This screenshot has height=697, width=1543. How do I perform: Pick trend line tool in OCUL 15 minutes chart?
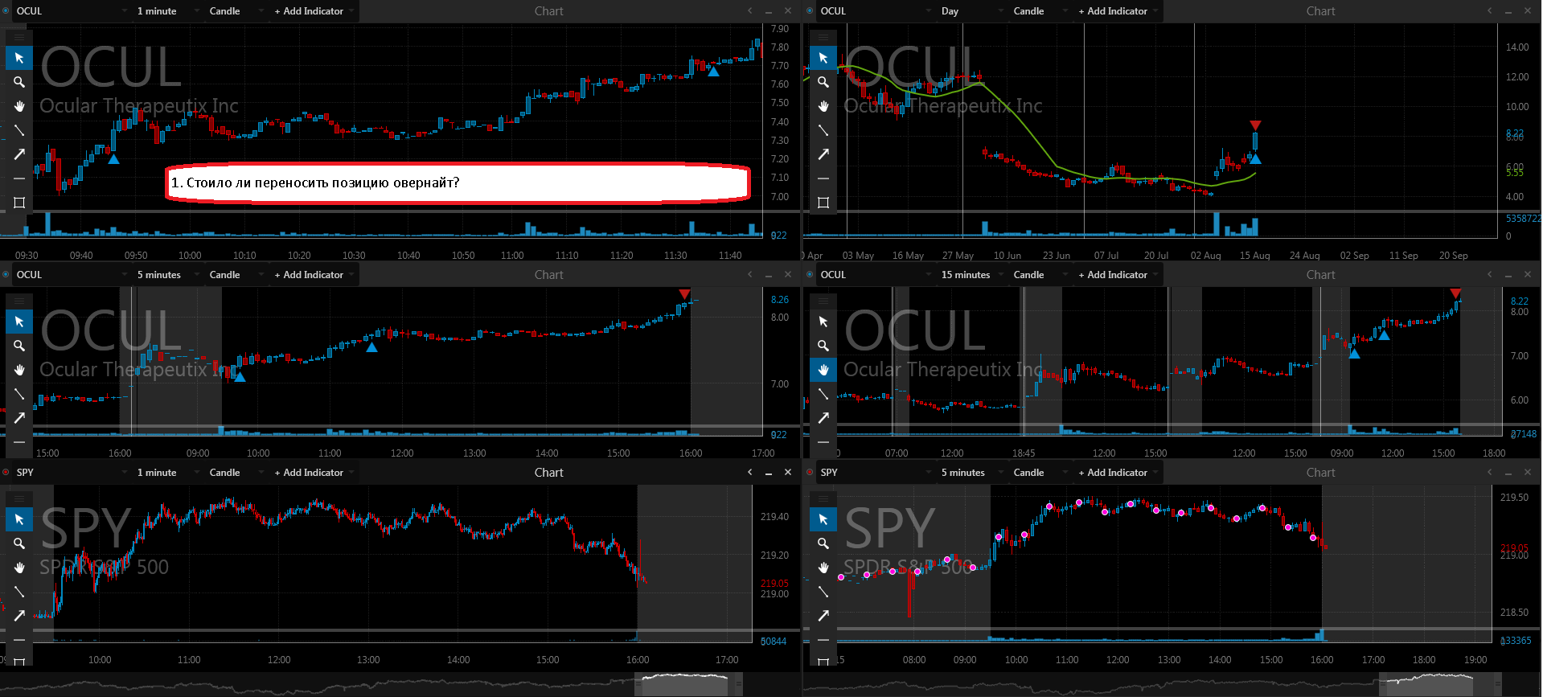pos(823,394)
